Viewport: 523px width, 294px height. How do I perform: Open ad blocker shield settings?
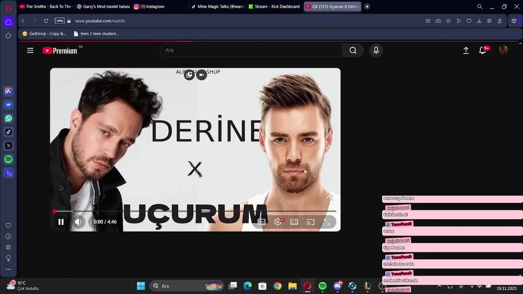pyautogui.click(x=448, y=21)
